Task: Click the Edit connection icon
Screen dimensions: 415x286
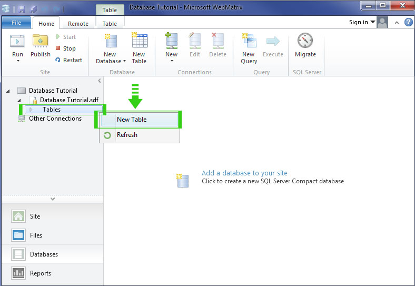Action: pyautogui.click(x=195, y=41)
